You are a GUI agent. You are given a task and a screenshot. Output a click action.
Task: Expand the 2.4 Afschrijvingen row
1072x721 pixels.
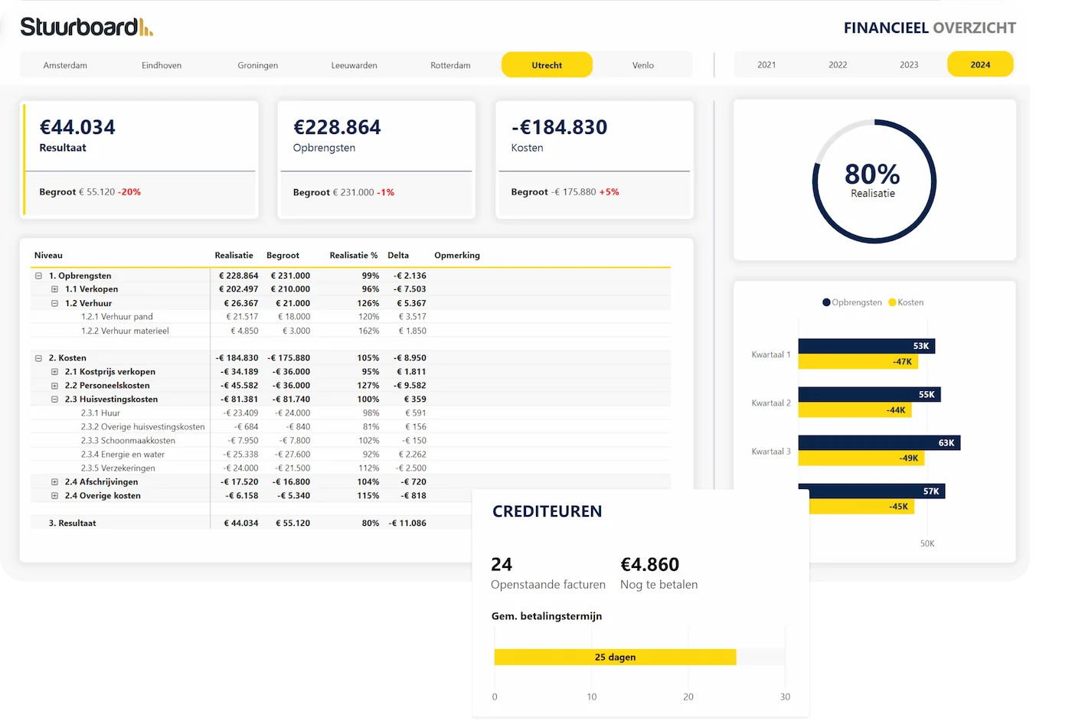tap(54, 481)
